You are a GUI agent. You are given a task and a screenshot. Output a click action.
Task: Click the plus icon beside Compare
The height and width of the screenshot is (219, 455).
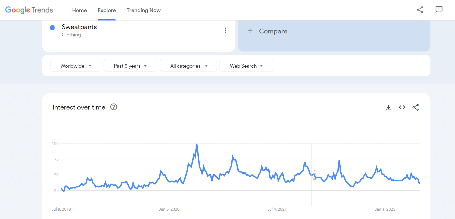coord(250,31)
